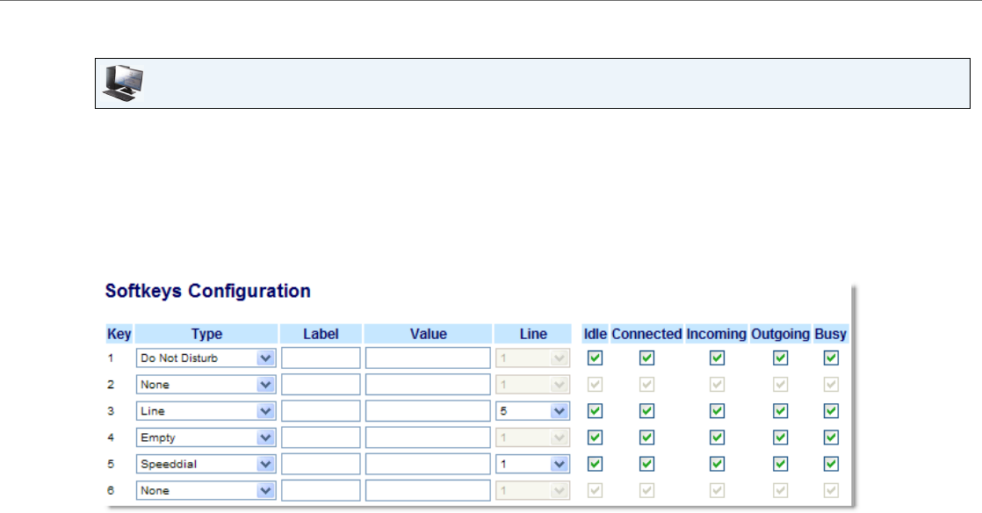Disable Incoming checkbox for key 5

(x=717, y=464)
